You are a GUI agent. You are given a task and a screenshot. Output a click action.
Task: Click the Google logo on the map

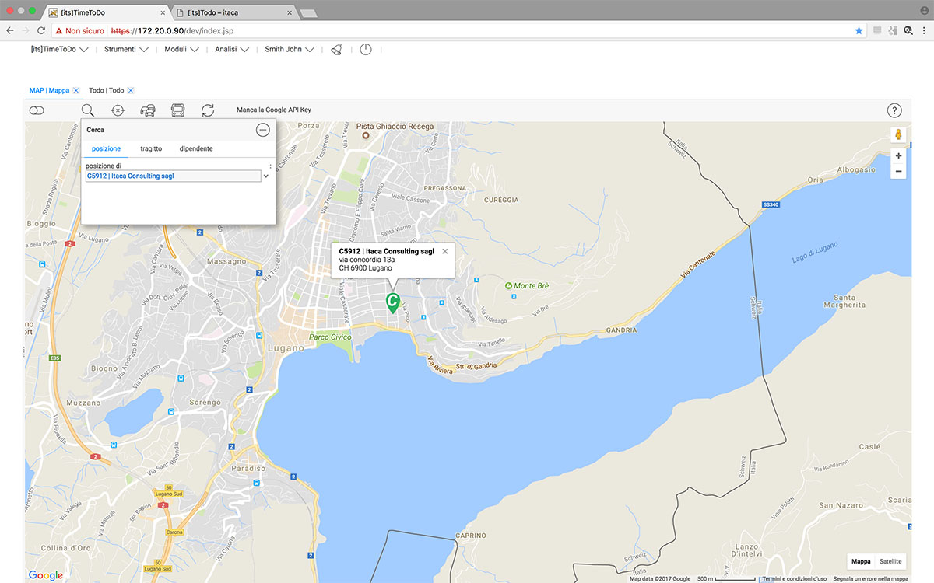45,575
